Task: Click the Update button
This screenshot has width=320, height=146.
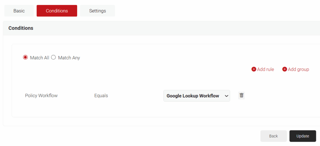Action: pos(302,136)
